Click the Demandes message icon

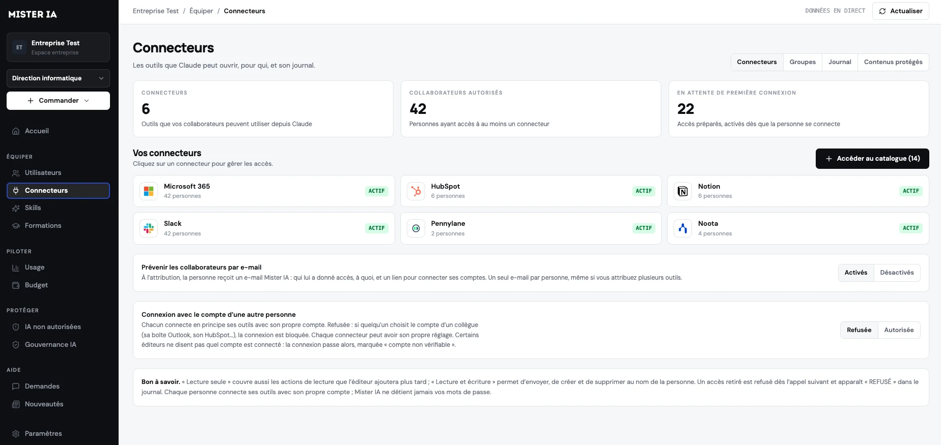tap(16, 387)
